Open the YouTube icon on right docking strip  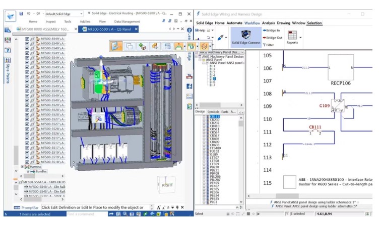[x=190, y=76]
